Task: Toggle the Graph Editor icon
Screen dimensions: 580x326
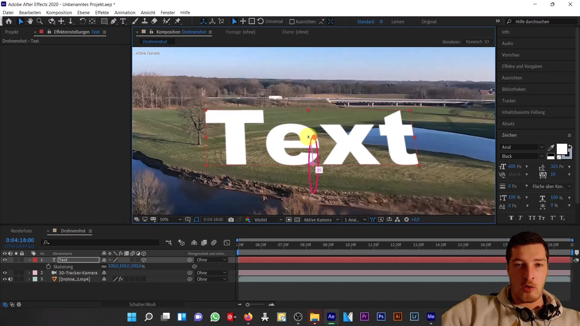Action: (x=227, y=242)
